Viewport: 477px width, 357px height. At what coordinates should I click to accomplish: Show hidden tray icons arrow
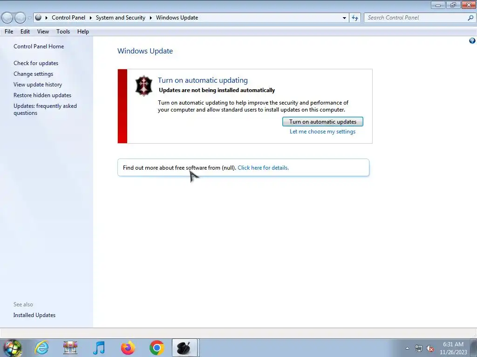click(407, 349)
